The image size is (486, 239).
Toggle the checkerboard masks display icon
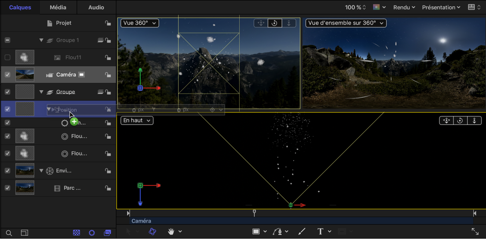pyautogui.click(x=77, y=233)
